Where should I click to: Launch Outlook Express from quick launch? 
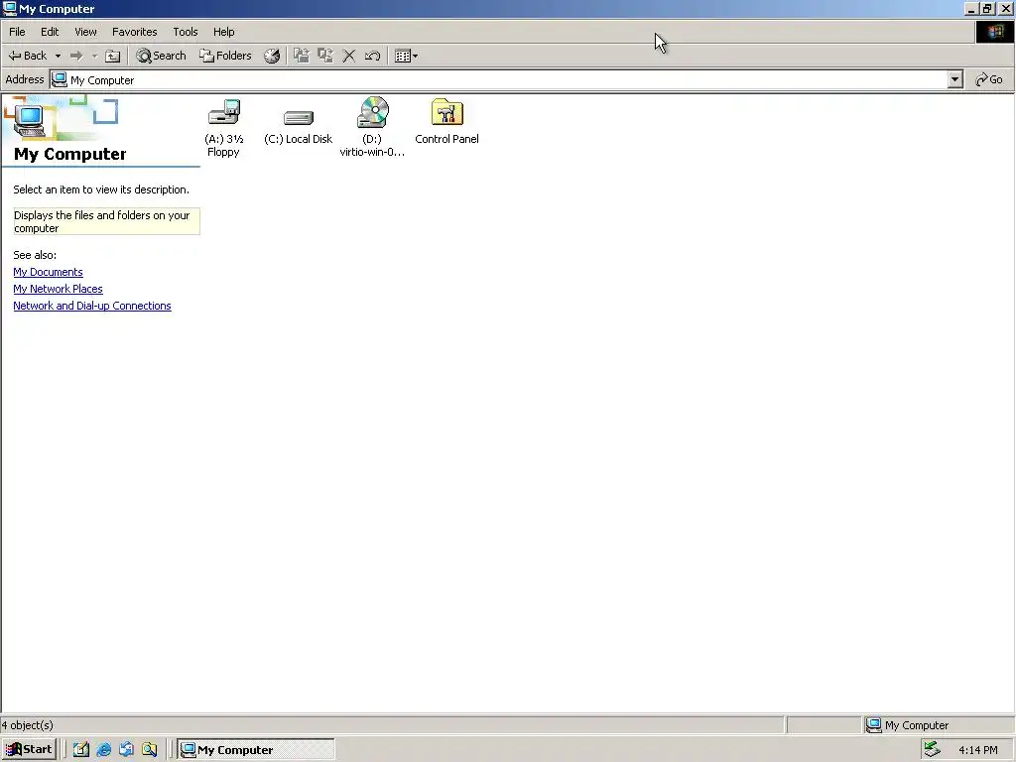point(126,750)
